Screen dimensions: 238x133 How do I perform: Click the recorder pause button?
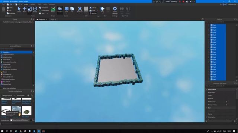[x=180, y=1]
